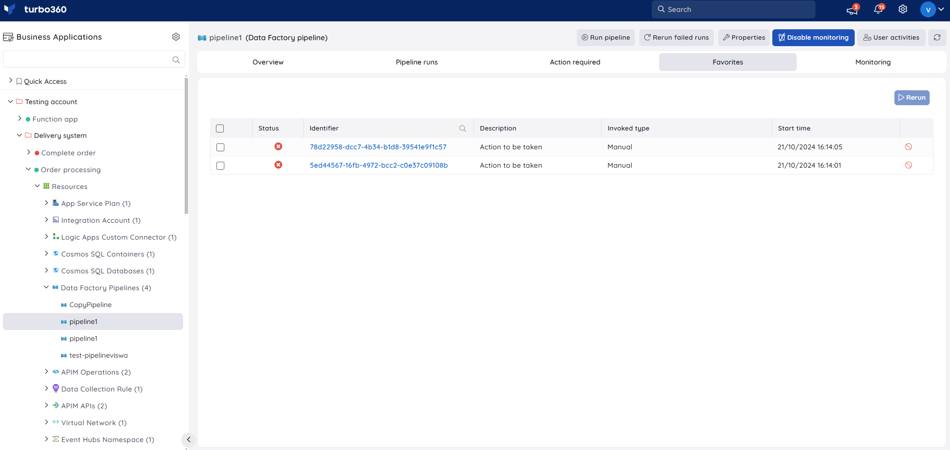Click the turbo360 logo icon
950x450 pixels.
[x=9, y=9]
